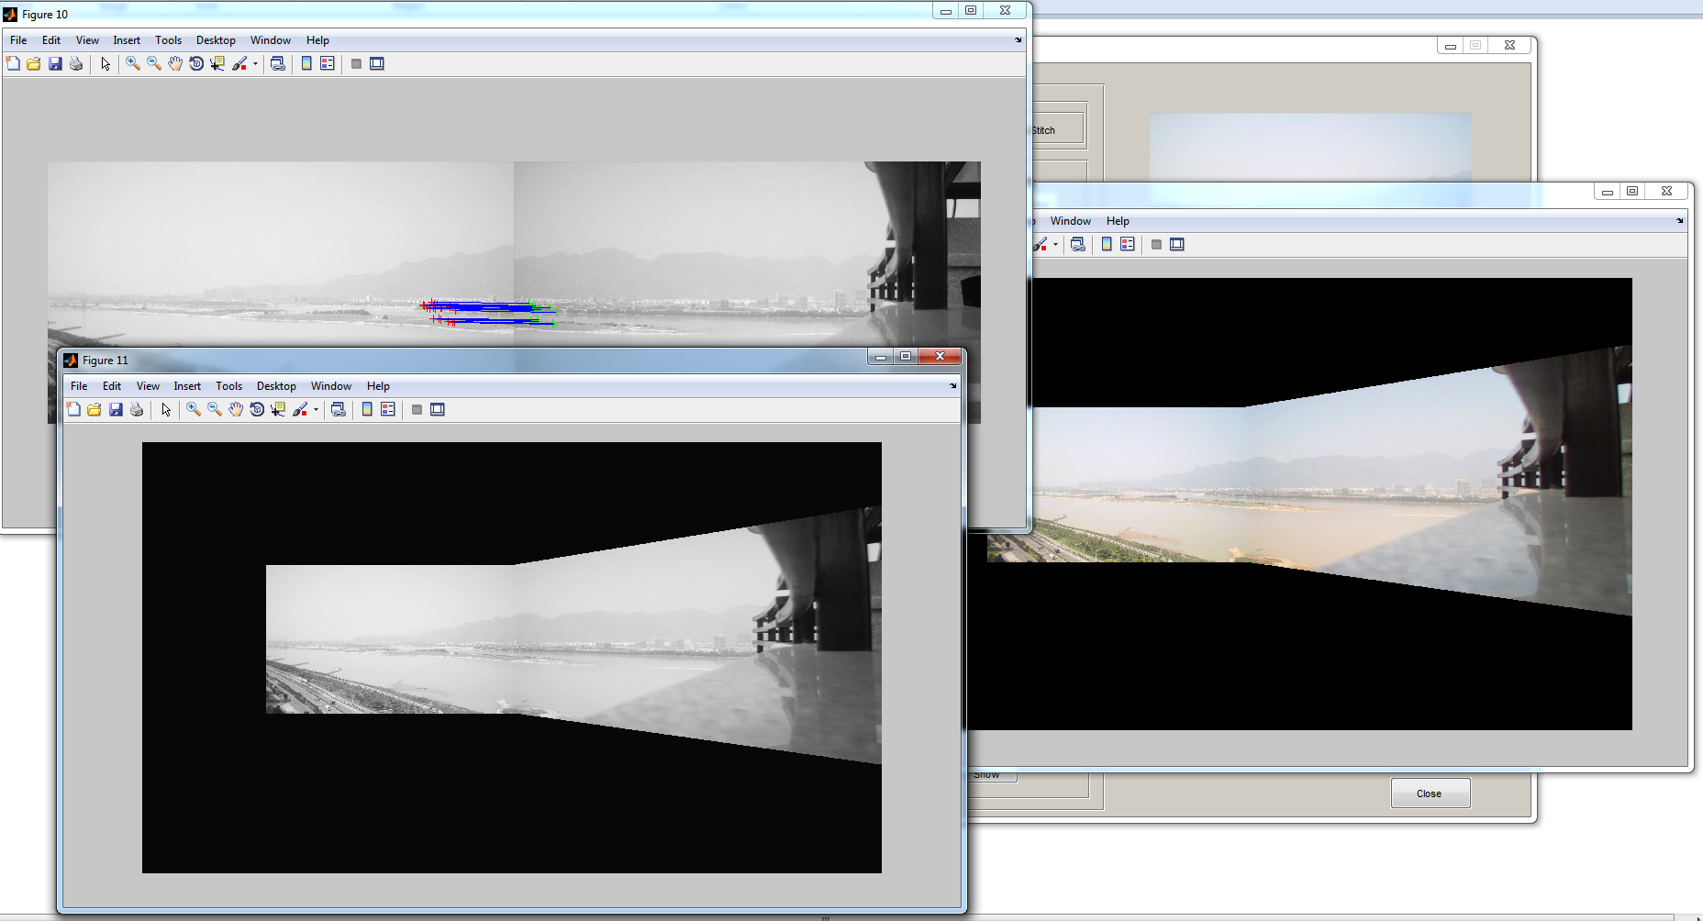Click Print Figure icon in Figure 11
The width and height of the screenshot is (1703, 921).
pos(137,409)
